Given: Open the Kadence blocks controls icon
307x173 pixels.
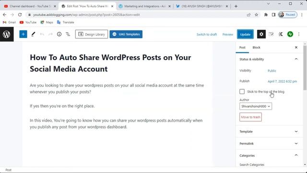Looking at the screenshot, I should click(281, 34).
